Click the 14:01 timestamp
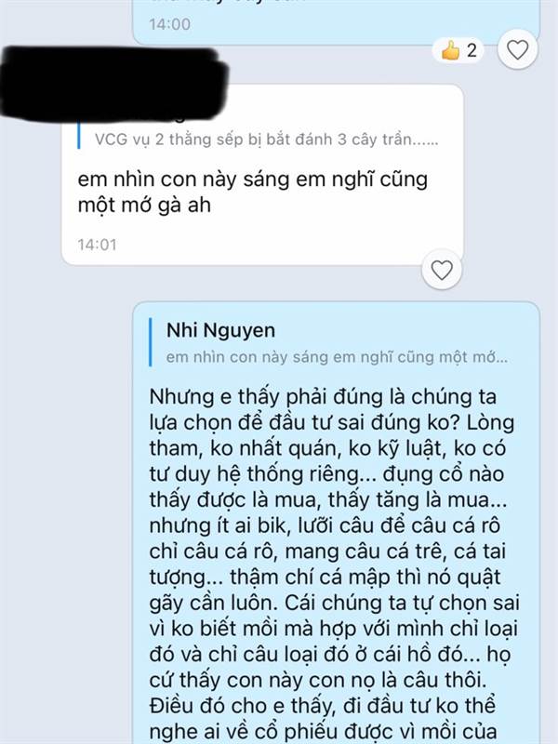The width and height of the screenshot is (558, 744). [97, 245]
